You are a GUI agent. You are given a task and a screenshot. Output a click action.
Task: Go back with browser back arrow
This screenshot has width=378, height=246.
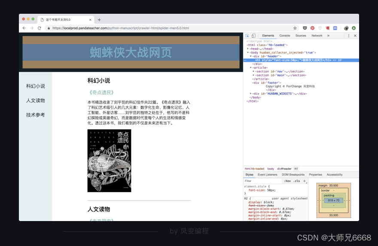pyautogui.click(x=24, y=28)
